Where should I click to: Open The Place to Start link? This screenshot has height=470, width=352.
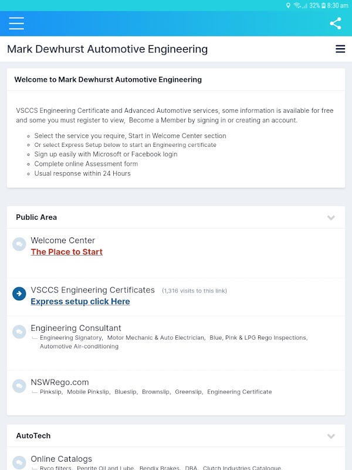pos(66,252)
